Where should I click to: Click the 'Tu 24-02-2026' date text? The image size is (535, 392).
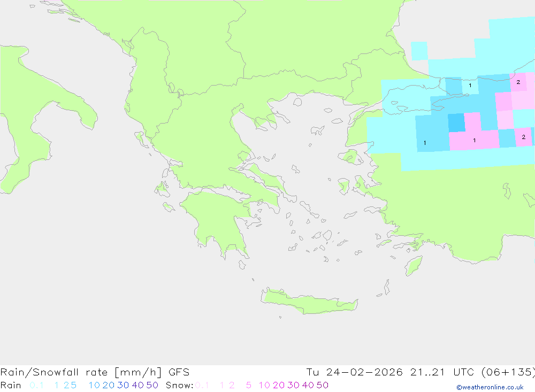coord(354,372)
